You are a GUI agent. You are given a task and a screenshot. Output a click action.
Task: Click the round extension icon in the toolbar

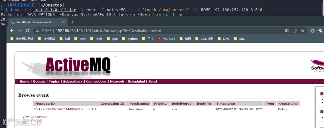pos(313,31)
